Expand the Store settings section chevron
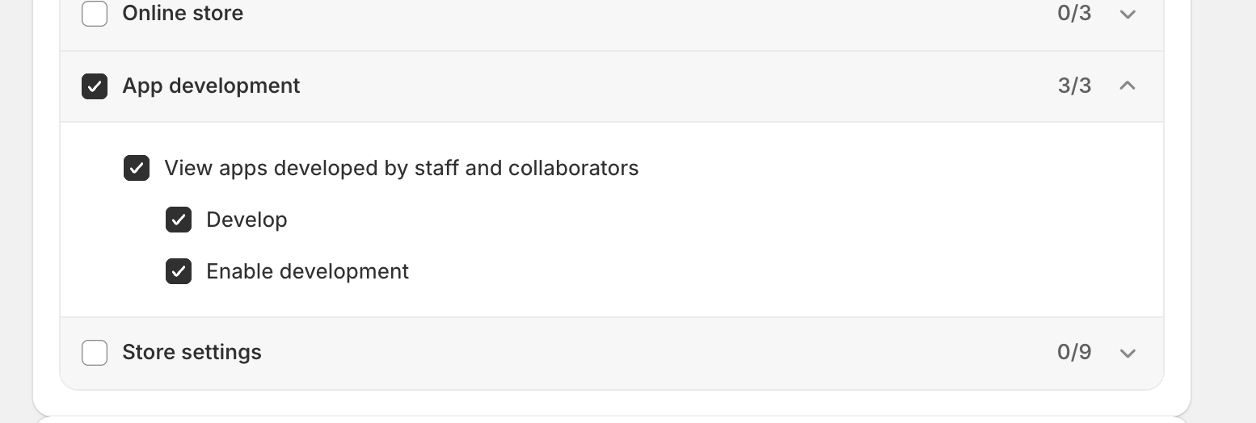This screenshot has width=1256, height=423. coord(1127,353)
